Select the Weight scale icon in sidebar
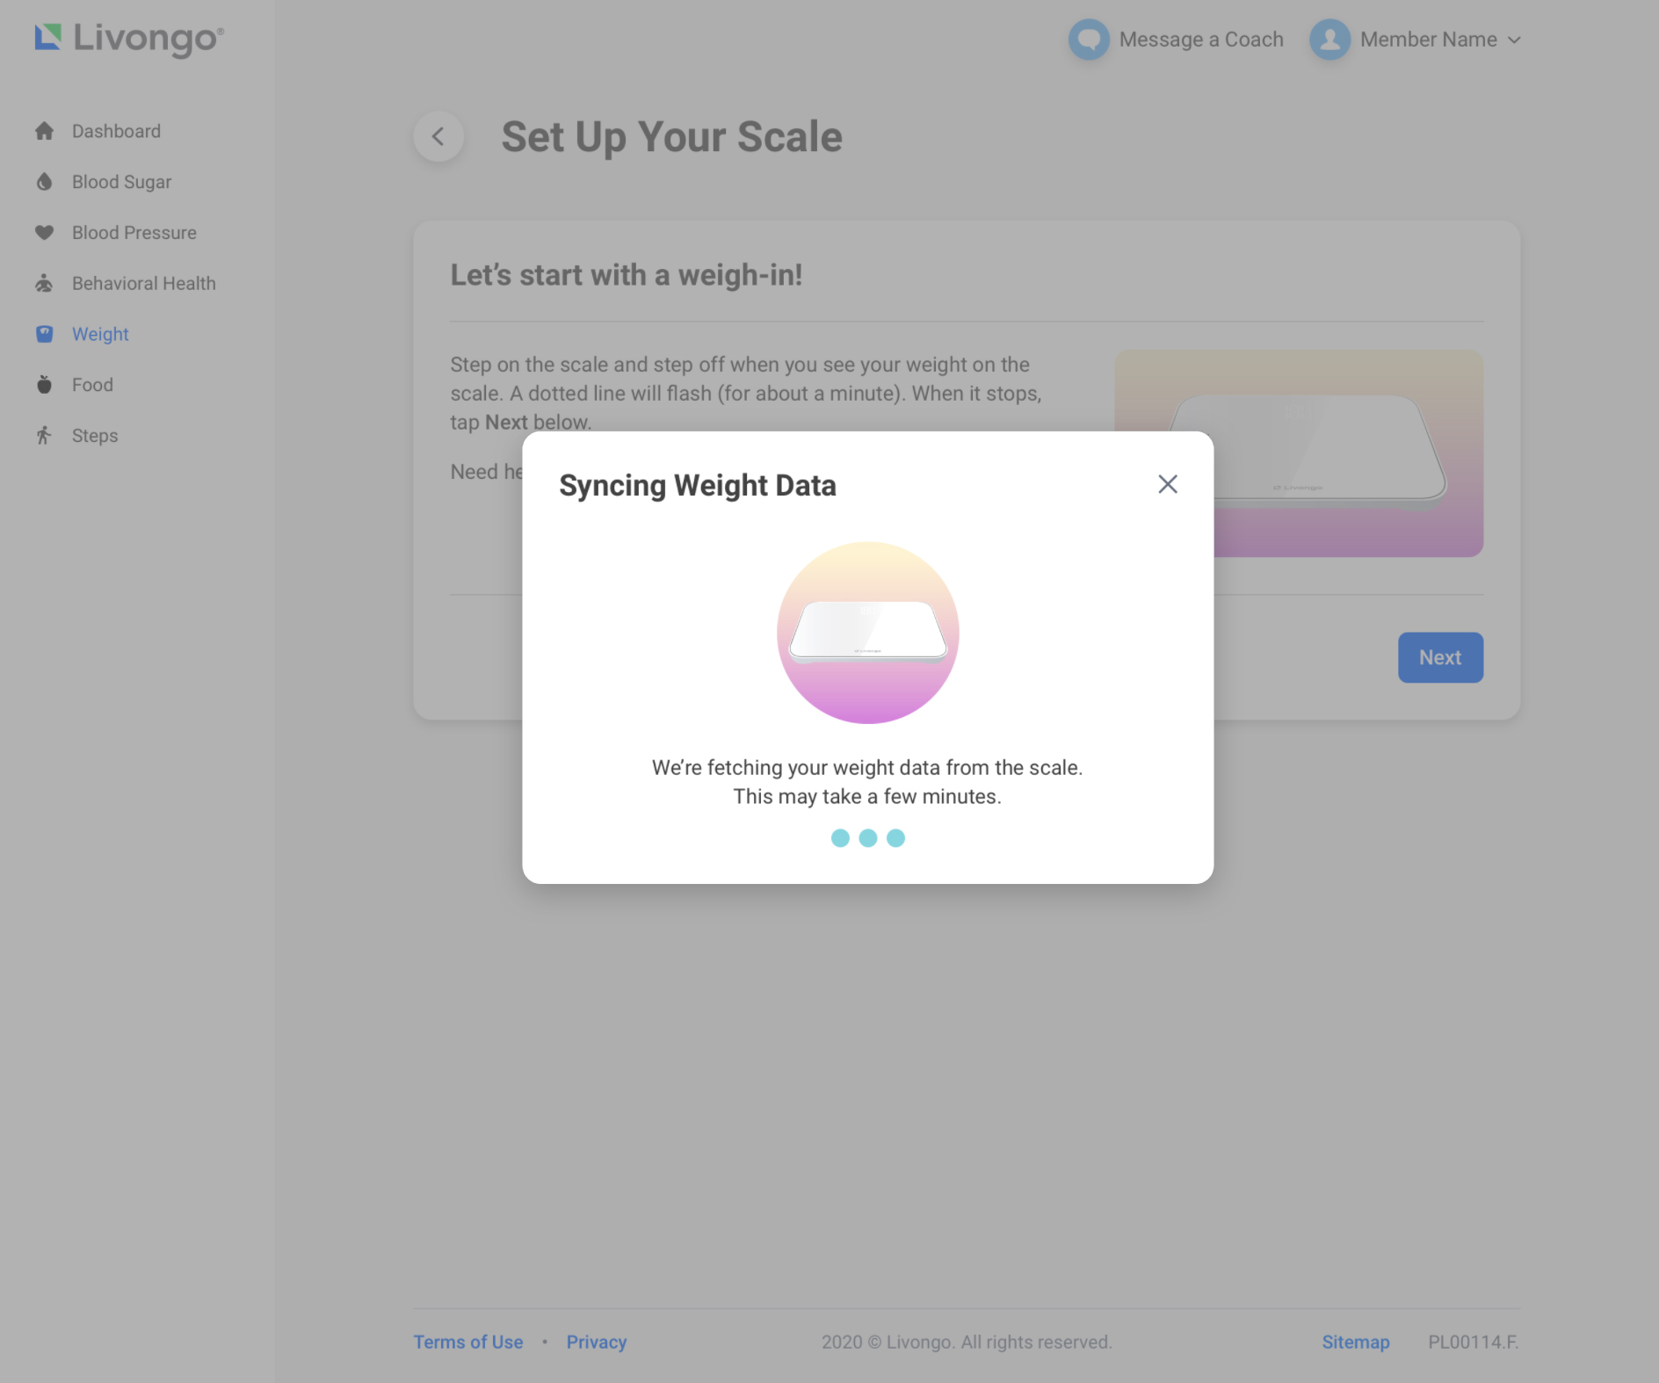Image resolution: width=1659 pixels, height=1383 pixels. [x=45, y=334]
